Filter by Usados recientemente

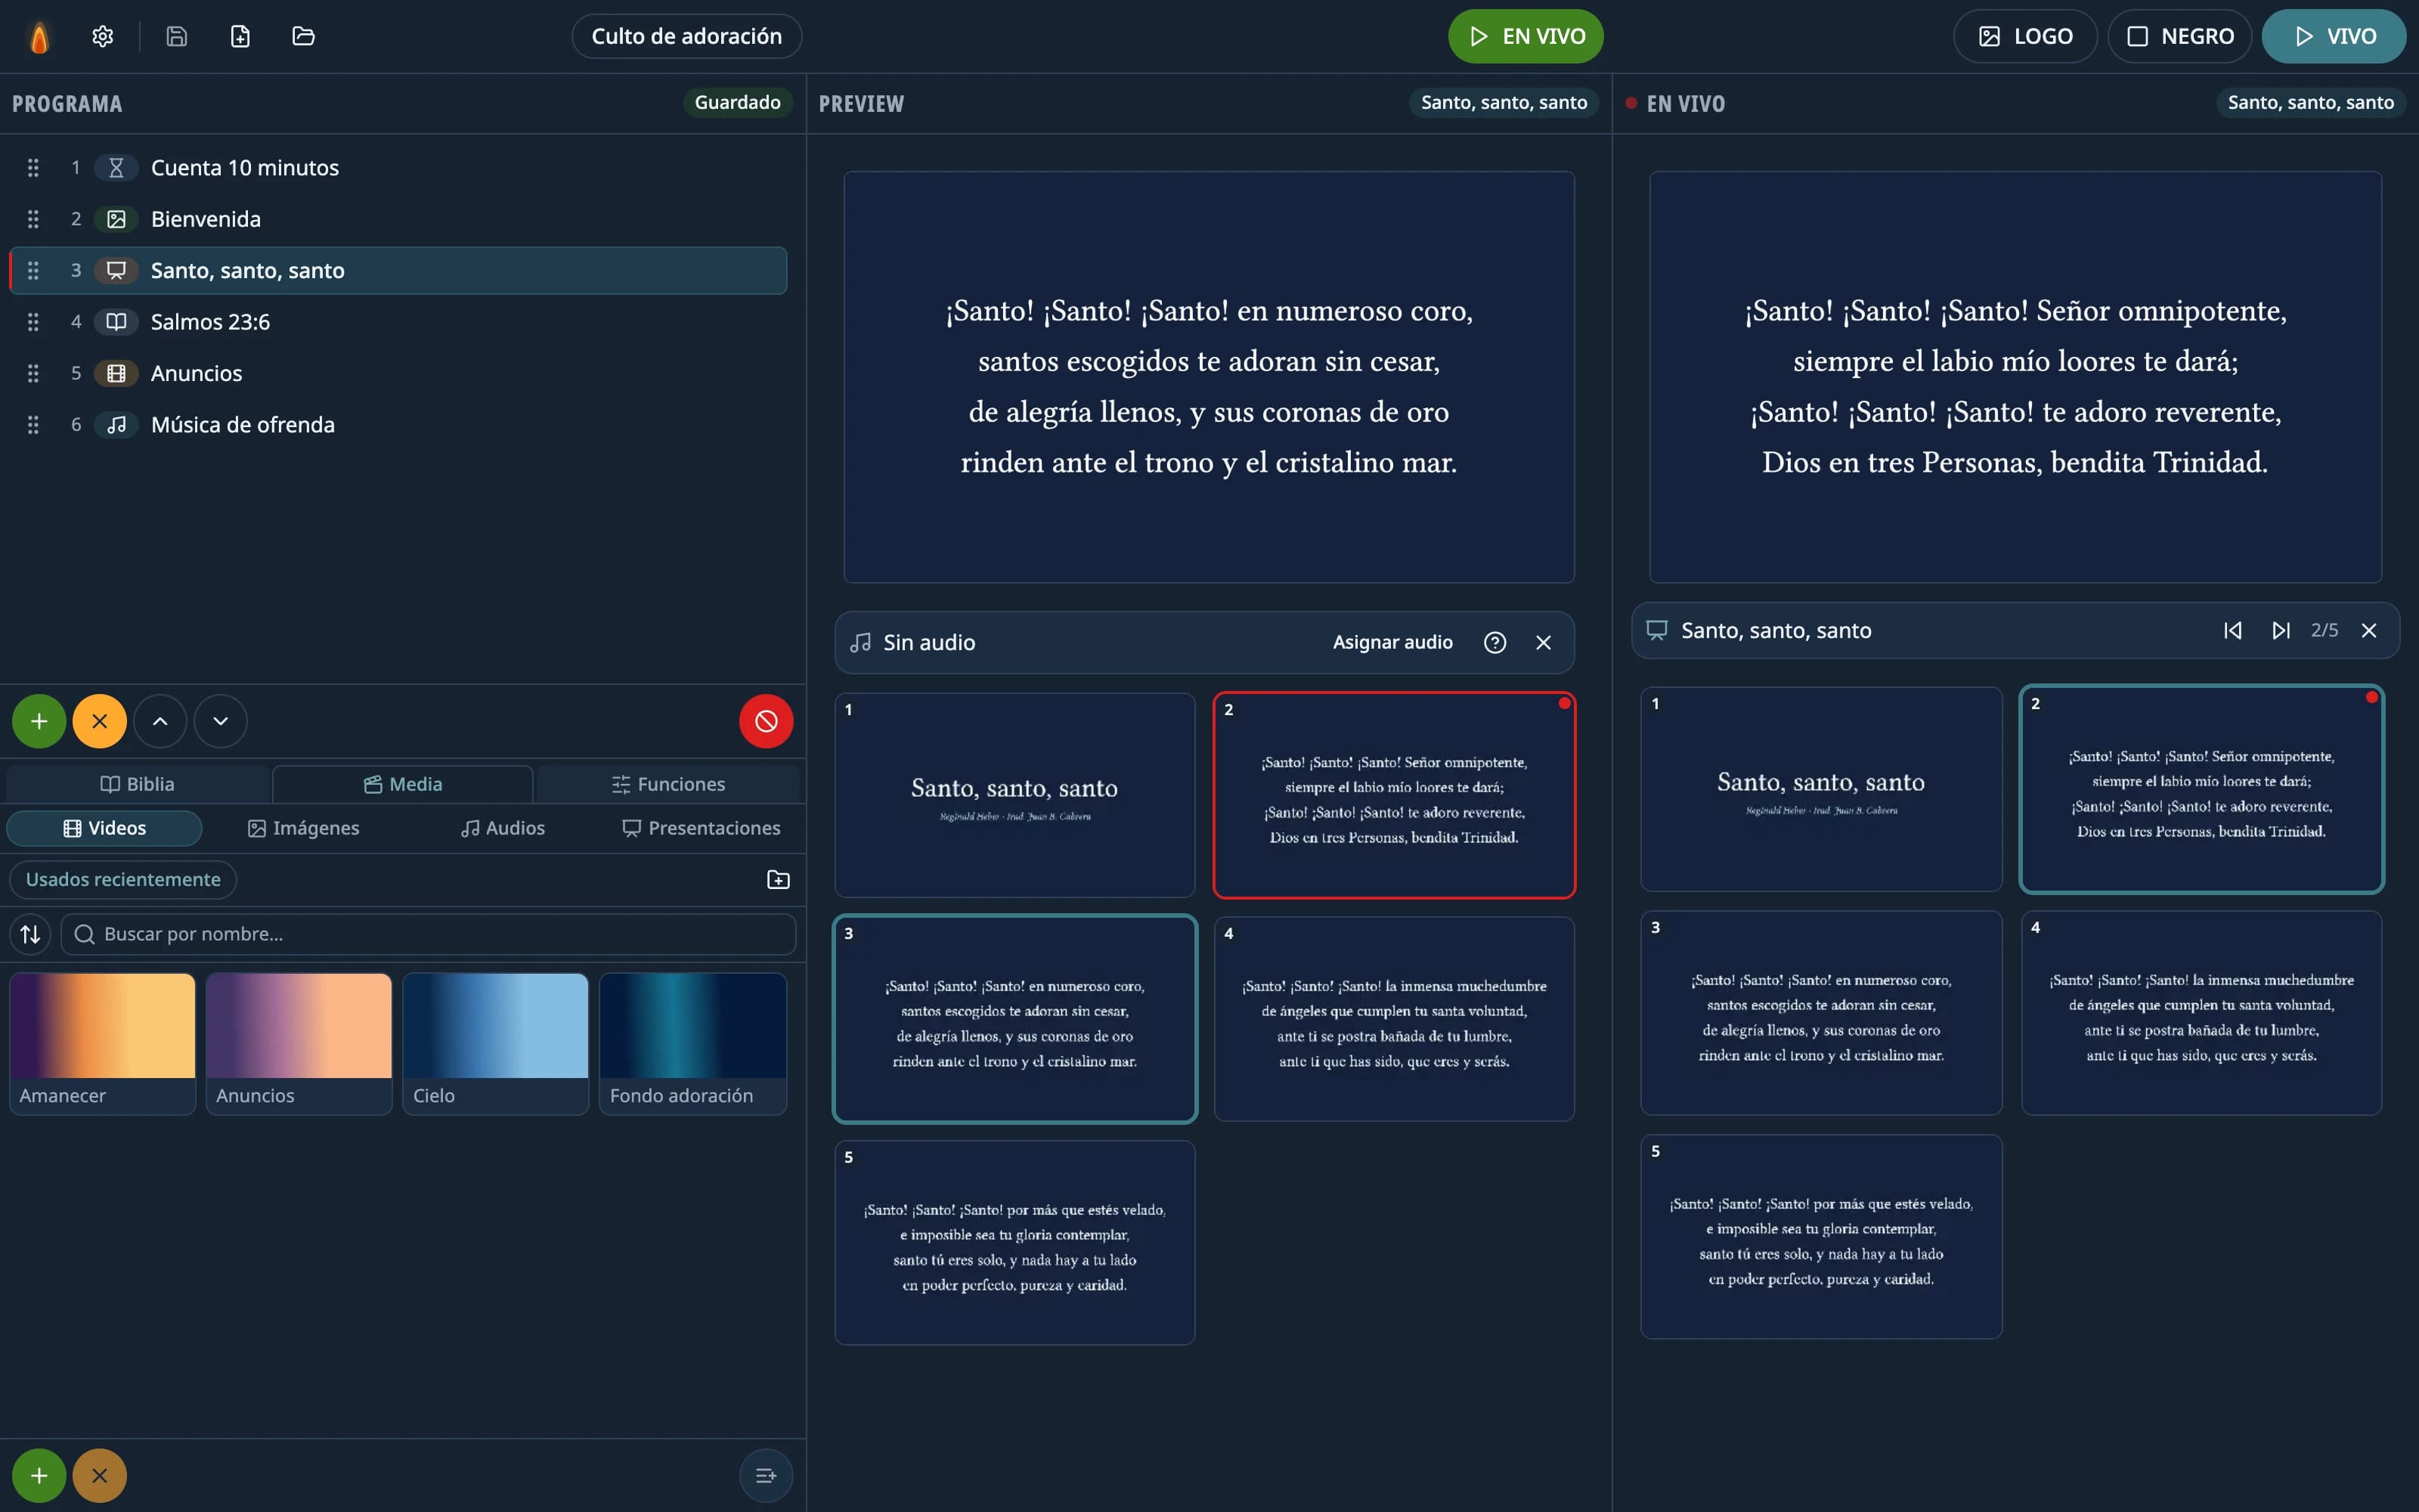(123, 880)
